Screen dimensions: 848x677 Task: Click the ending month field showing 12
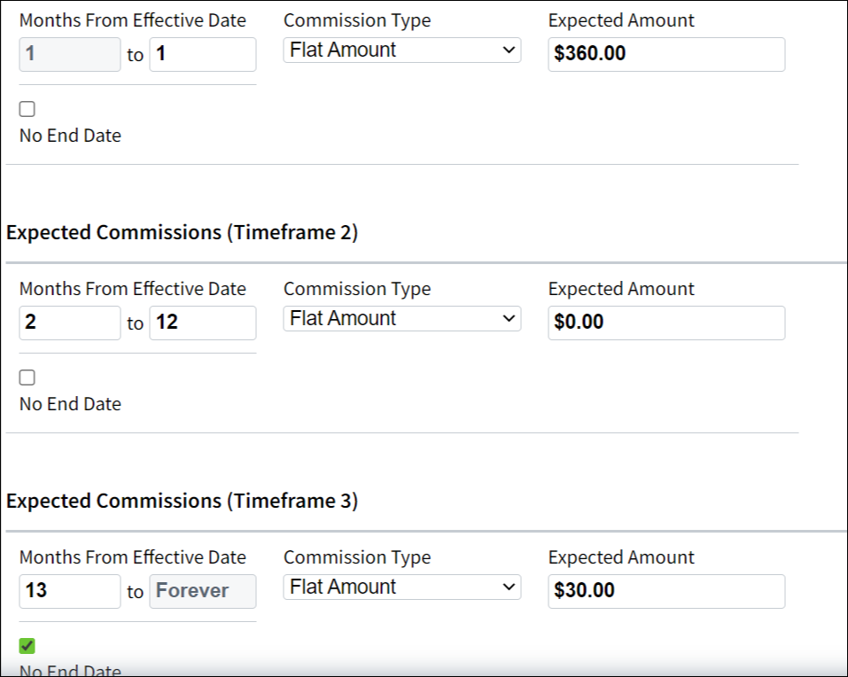click(203, 323)
